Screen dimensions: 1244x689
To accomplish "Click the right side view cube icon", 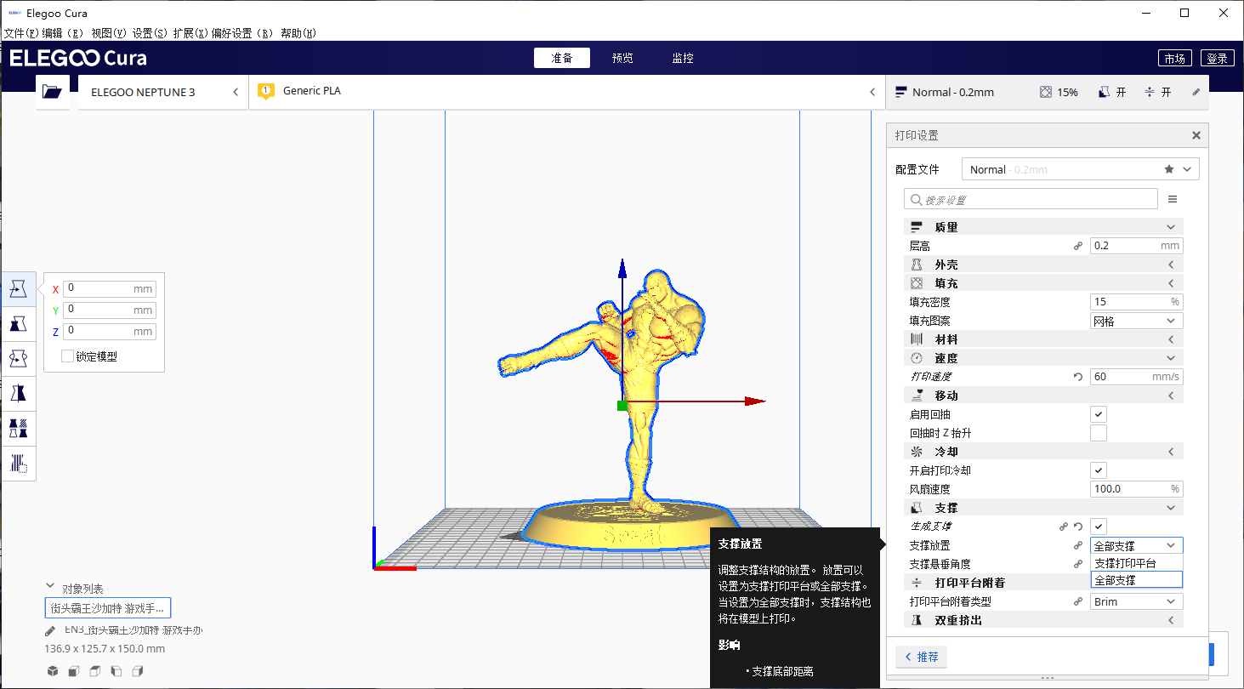I will coord(138,671).
